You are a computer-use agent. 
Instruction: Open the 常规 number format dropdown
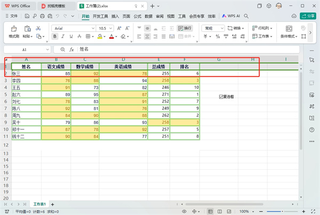point(213,28)
